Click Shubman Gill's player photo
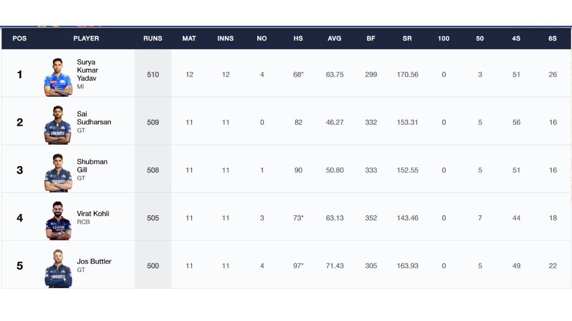Viewport: 572px width, 321px height. 58,173
